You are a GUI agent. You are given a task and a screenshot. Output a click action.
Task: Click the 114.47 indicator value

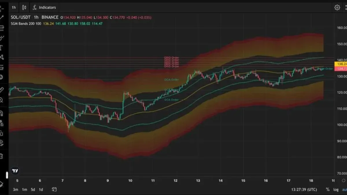point(97,23)
